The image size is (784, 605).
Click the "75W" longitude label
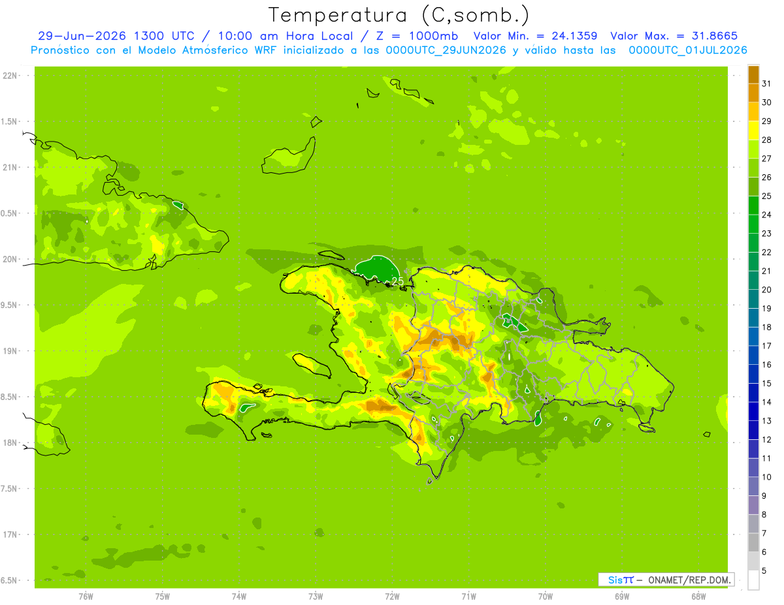click(x=163, y=597)
